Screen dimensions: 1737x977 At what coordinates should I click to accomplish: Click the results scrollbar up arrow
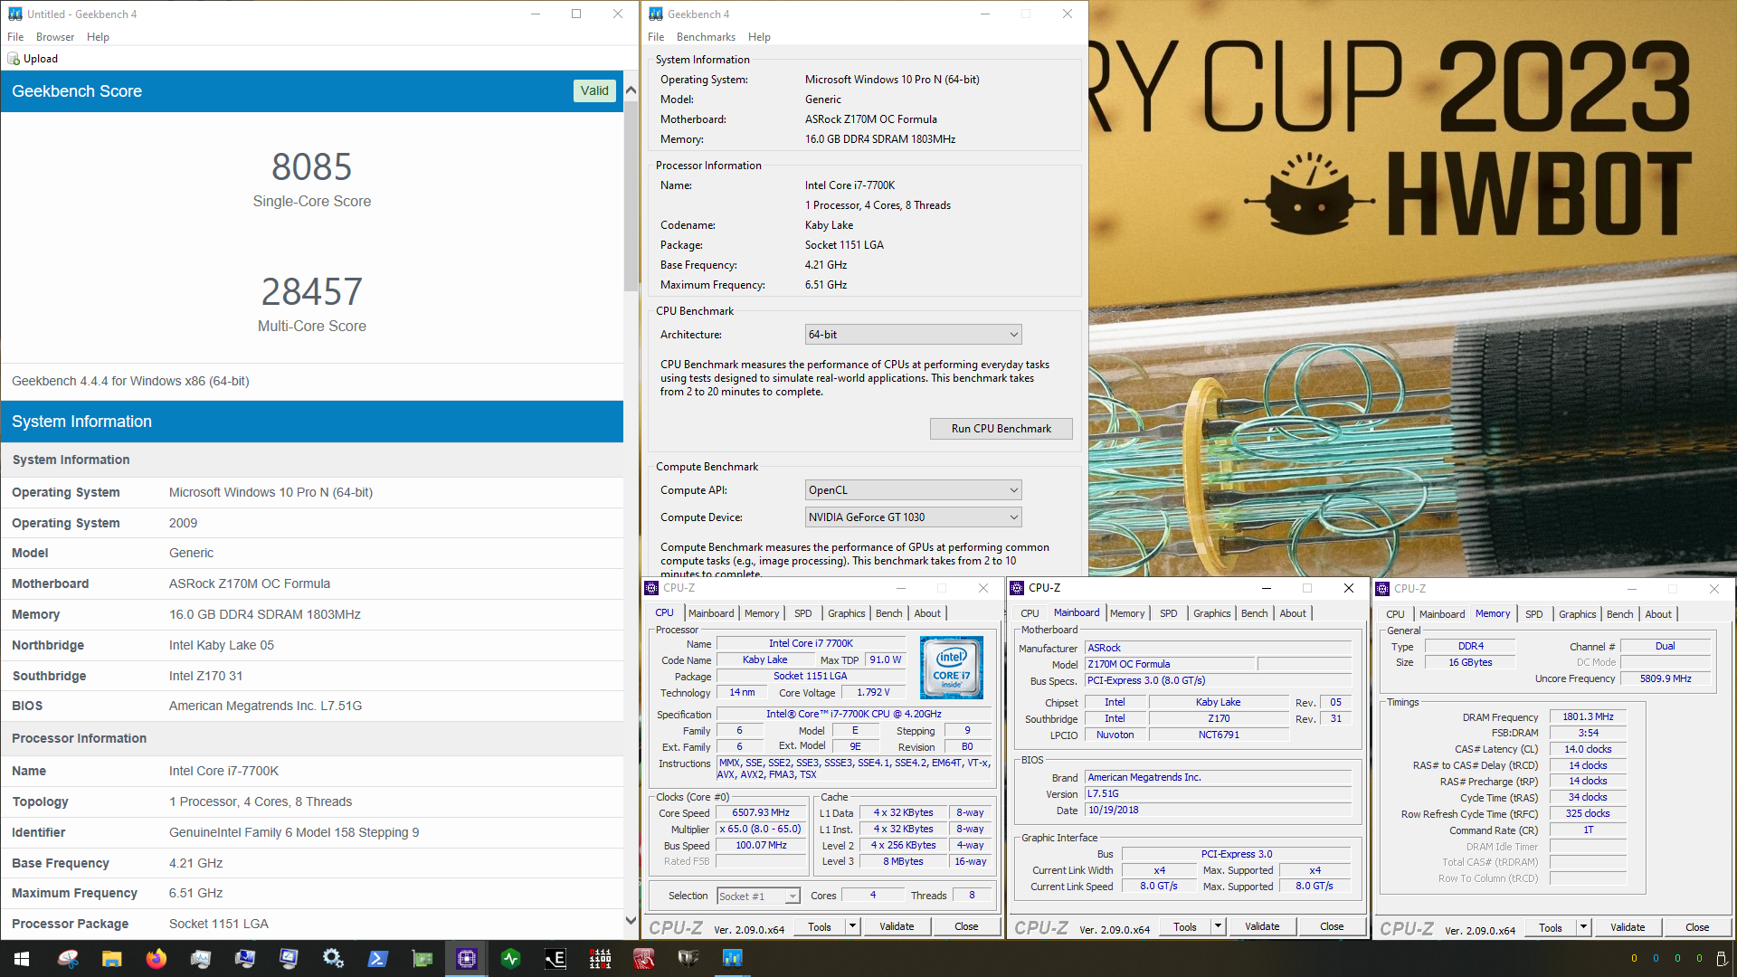point(631,90)
